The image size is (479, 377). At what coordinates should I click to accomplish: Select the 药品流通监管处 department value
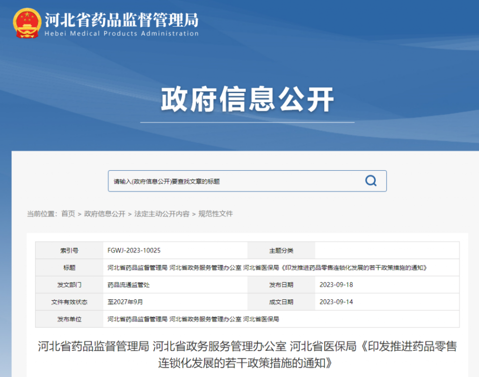point(129,285)
